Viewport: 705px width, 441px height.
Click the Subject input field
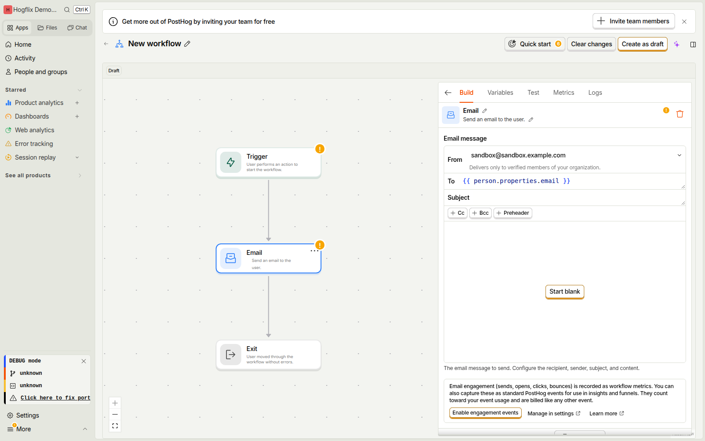[x=564, y=198]
